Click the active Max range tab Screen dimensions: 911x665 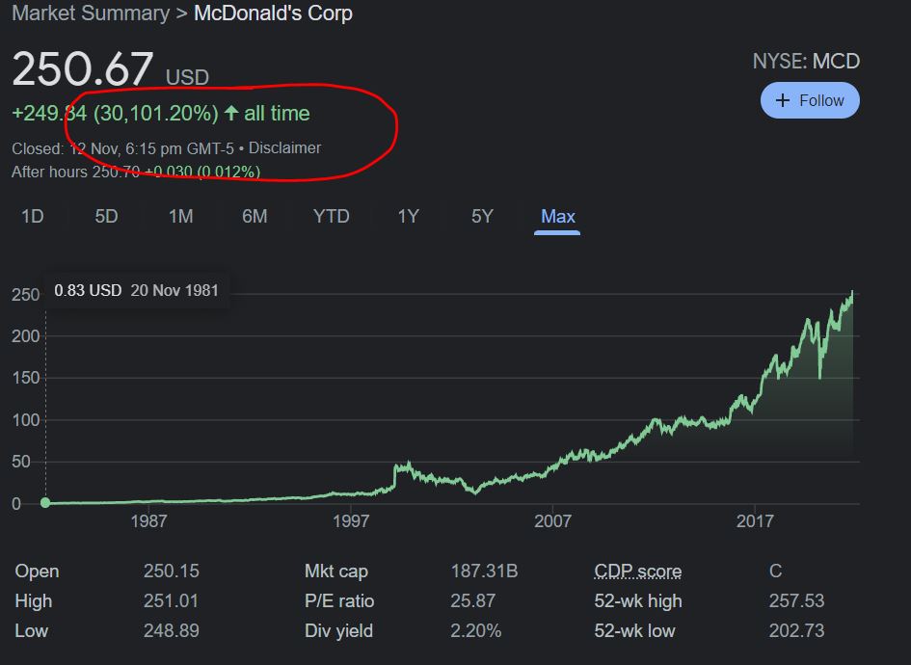coord(558,216)
